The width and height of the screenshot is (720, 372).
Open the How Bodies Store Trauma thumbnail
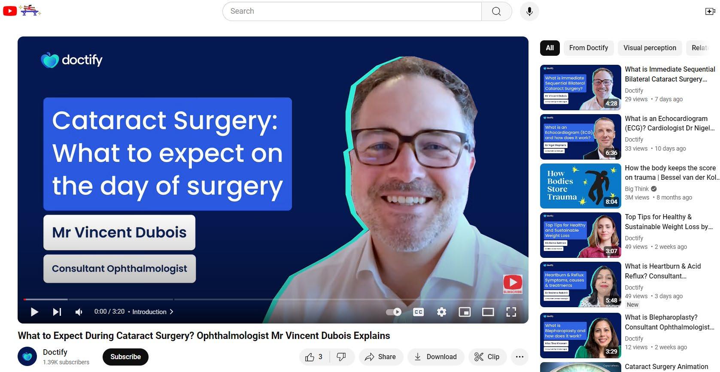580,186
